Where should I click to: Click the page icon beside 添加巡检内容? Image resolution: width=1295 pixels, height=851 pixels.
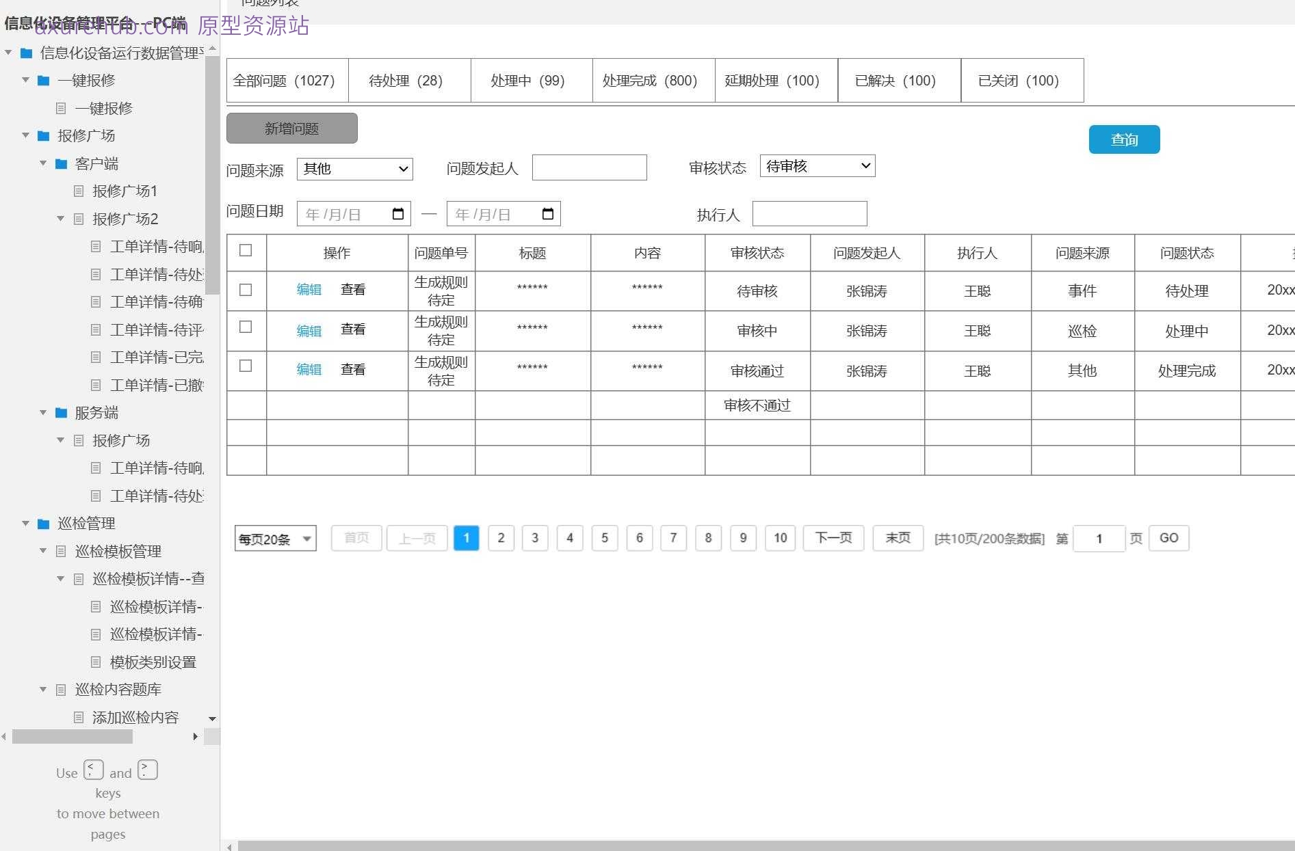[x=79, y=718]
